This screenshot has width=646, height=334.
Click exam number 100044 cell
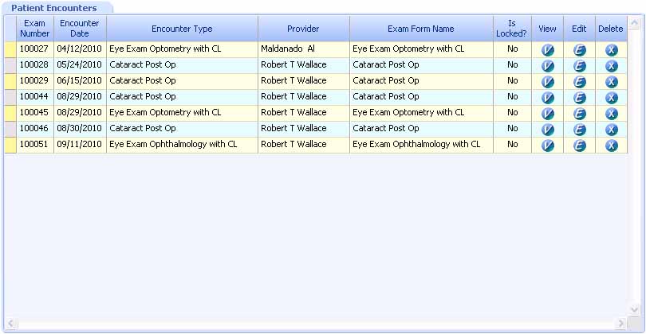click(x=34, y=96)
